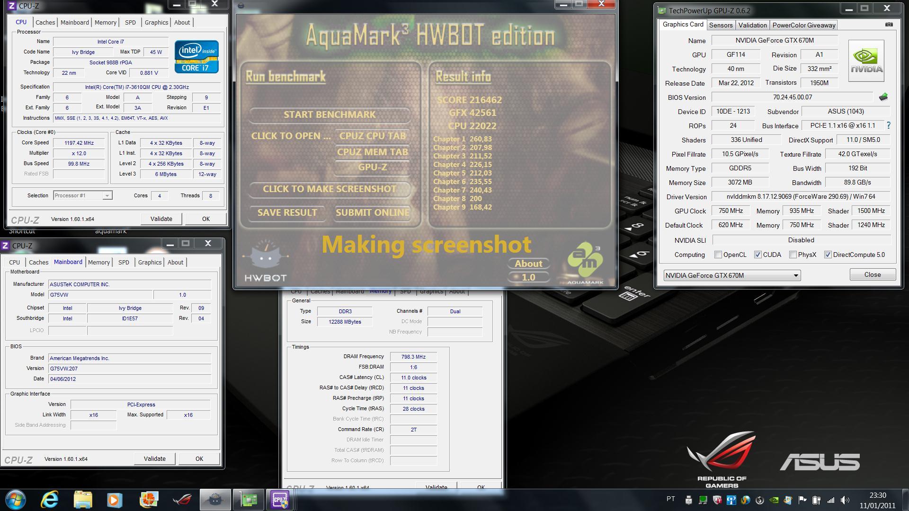This screenshot has width=909, height=511.
Task: Toggle the OpenCL checkbox in GPU-Z
Action: click(718, 255)
